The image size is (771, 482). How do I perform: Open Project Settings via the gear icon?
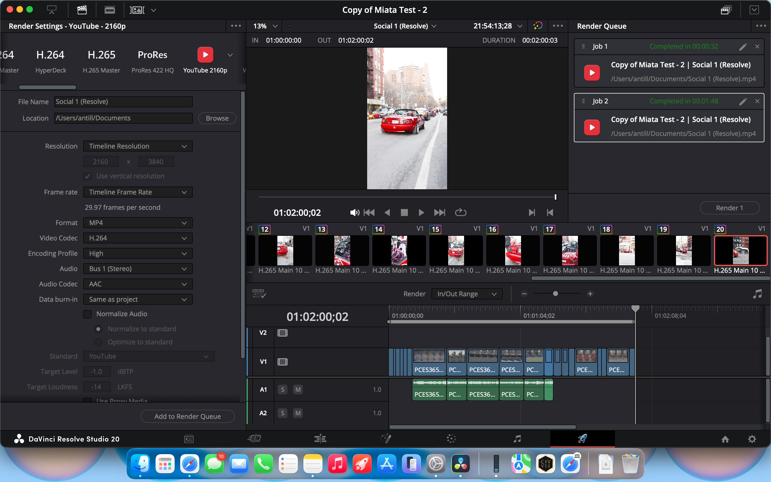752,439
